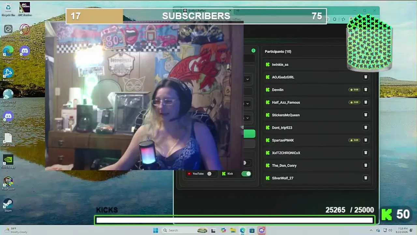The width and height of the screenshot is (417, 235).
Task: Click Kick logo next to twinkie_ss
Action: 268,65
